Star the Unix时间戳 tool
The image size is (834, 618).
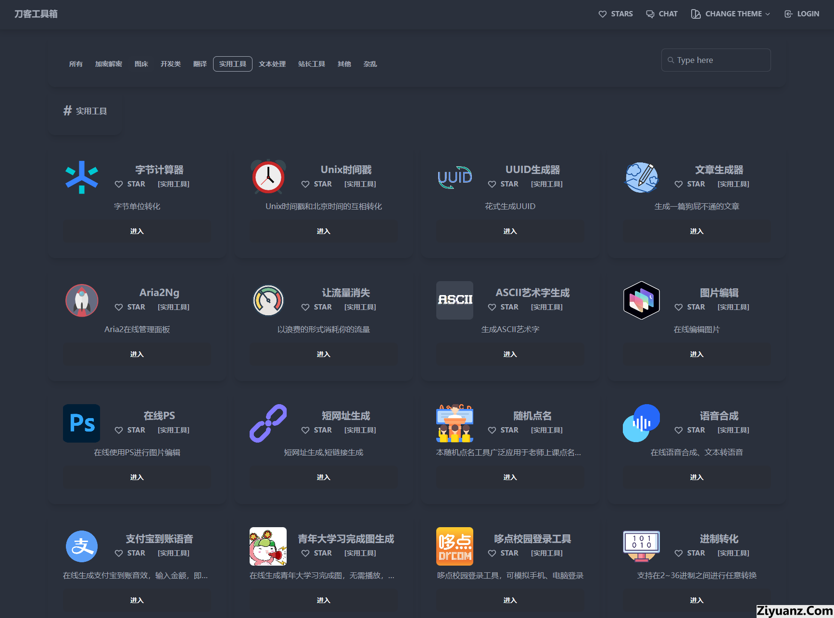pos(316,184)
